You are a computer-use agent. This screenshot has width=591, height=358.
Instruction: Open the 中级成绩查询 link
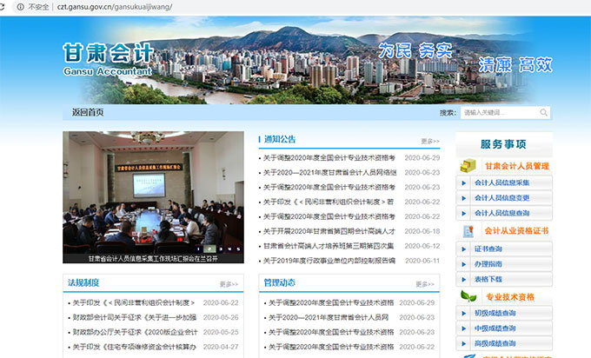click(495, 328)
